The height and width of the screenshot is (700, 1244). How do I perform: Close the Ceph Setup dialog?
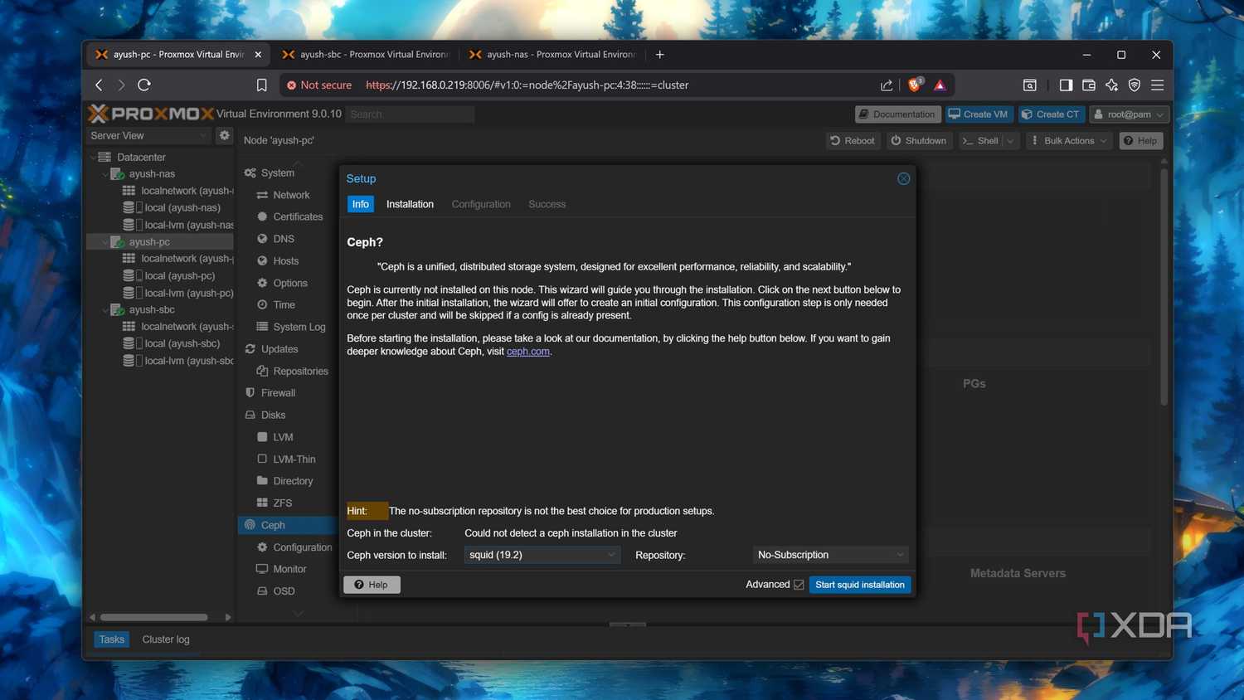(x=903, y=178)
